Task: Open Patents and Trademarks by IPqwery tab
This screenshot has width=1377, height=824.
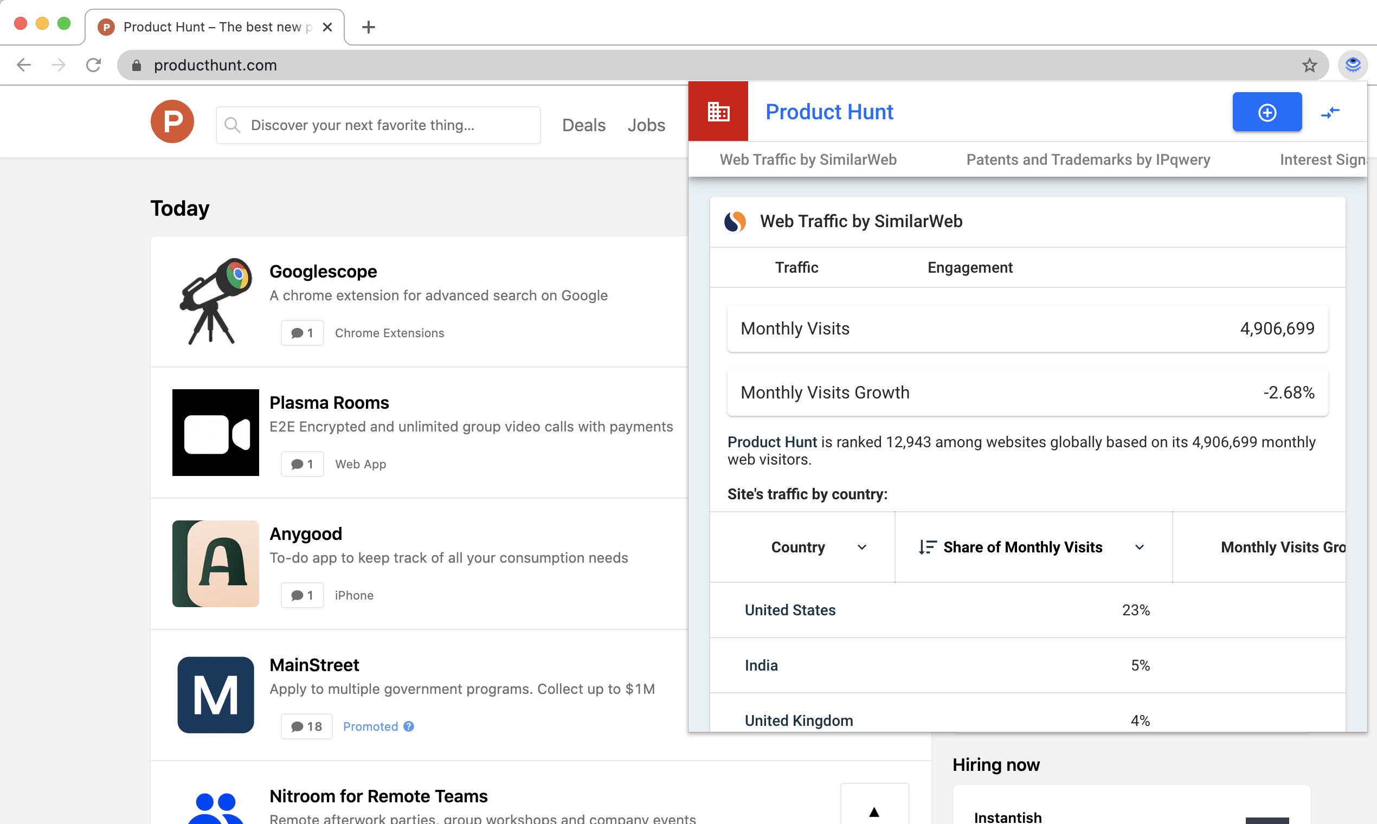Action: click(1088, 160)
